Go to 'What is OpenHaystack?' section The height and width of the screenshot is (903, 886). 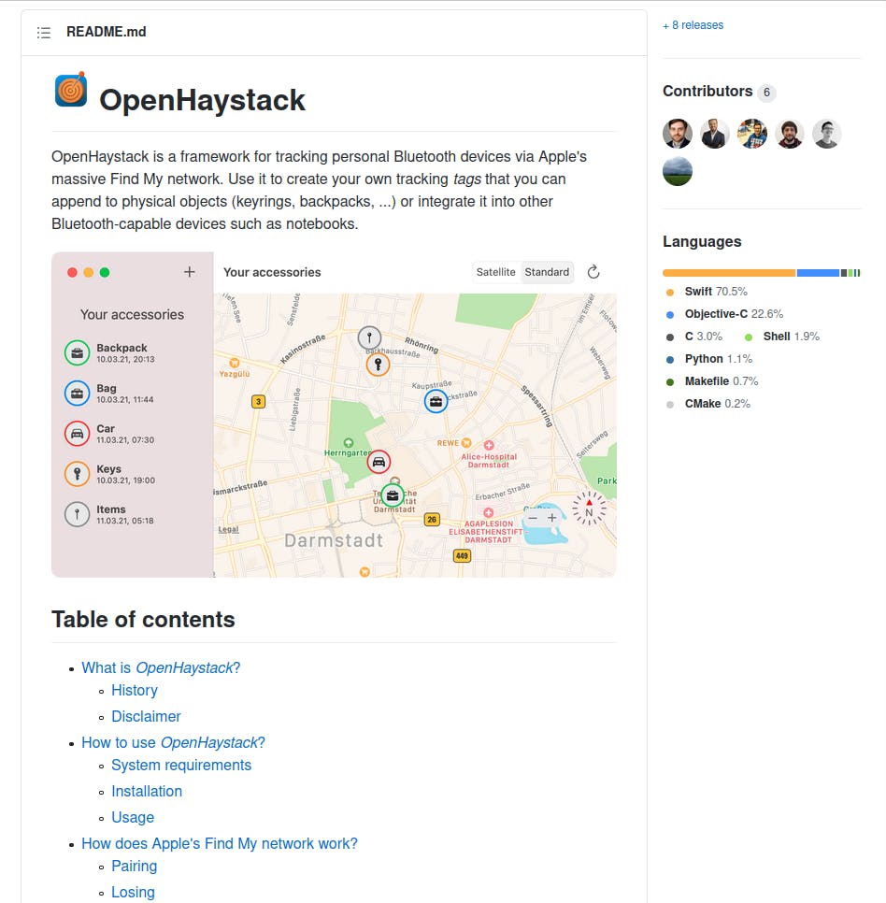tap(161, 667)
